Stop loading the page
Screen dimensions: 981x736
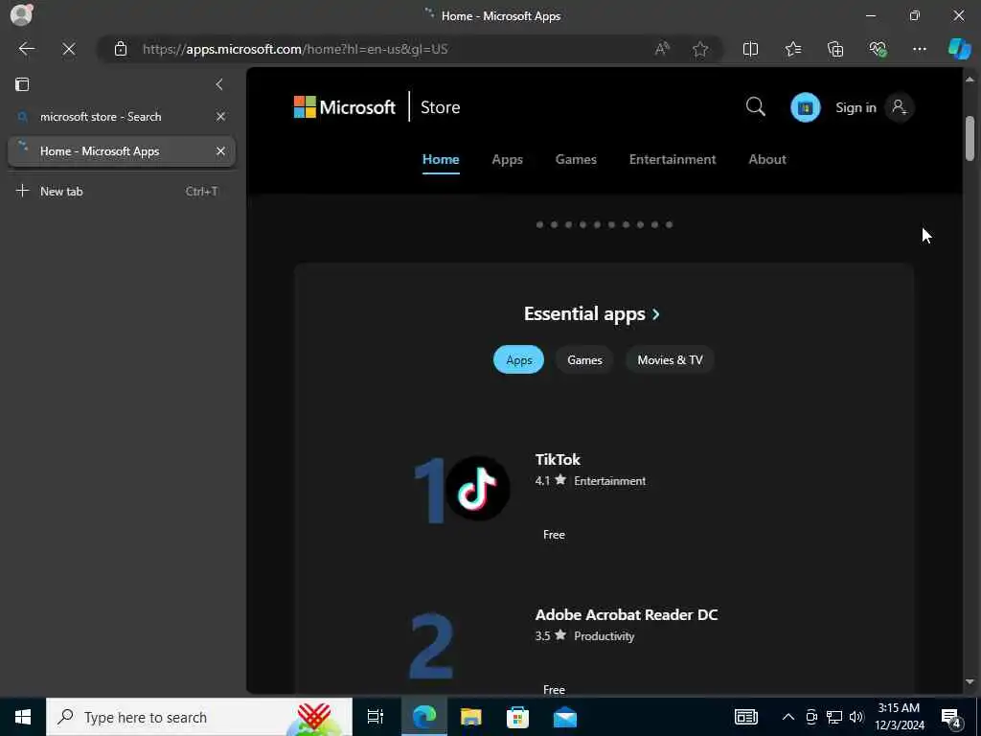69,49
